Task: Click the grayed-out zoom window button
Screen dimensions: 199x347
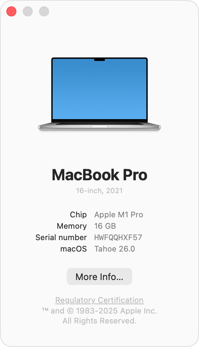Action: tap(44, 11)
